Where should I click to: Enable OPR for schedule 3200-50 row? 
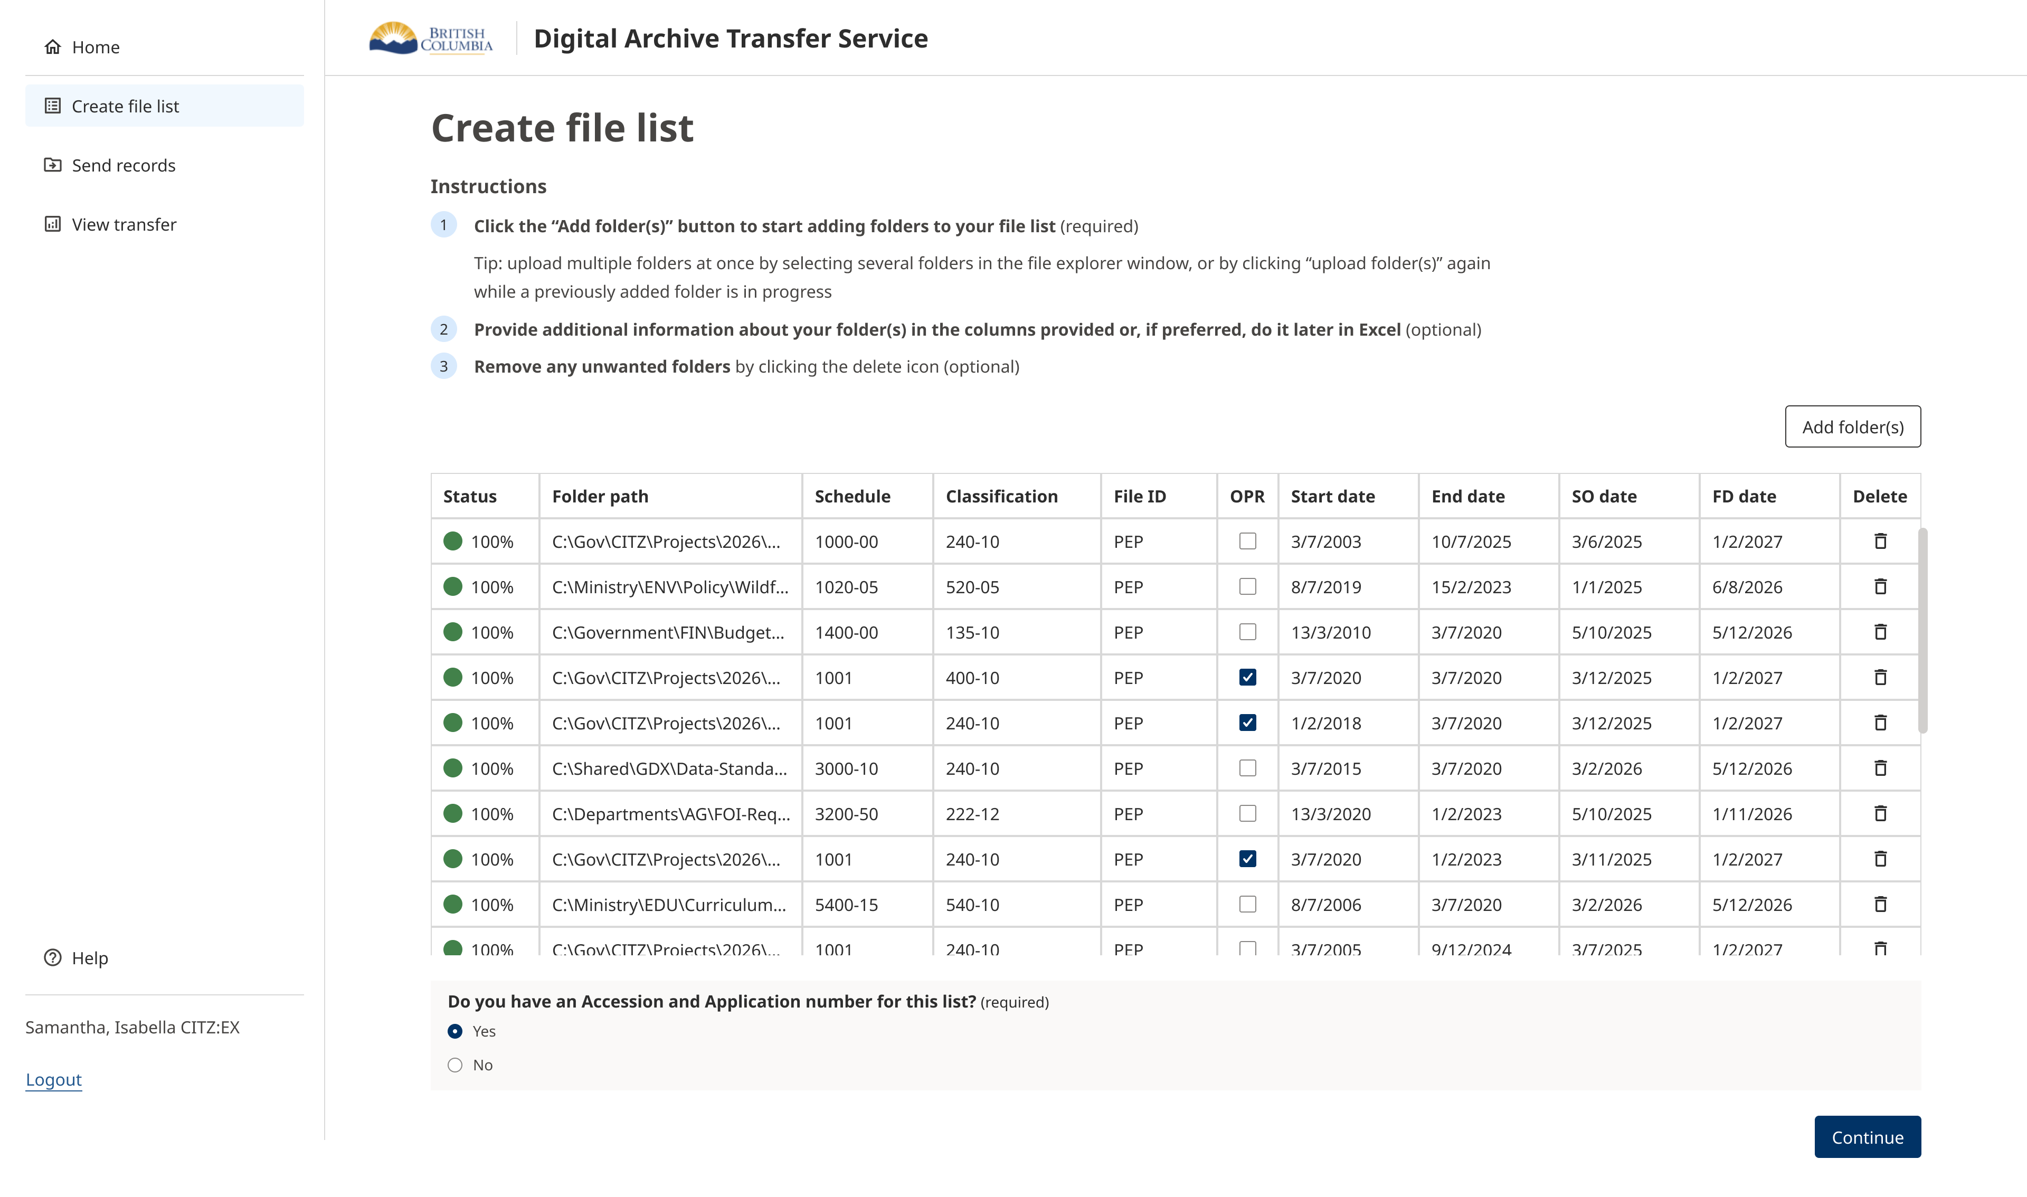click(x=1247, y=813)
